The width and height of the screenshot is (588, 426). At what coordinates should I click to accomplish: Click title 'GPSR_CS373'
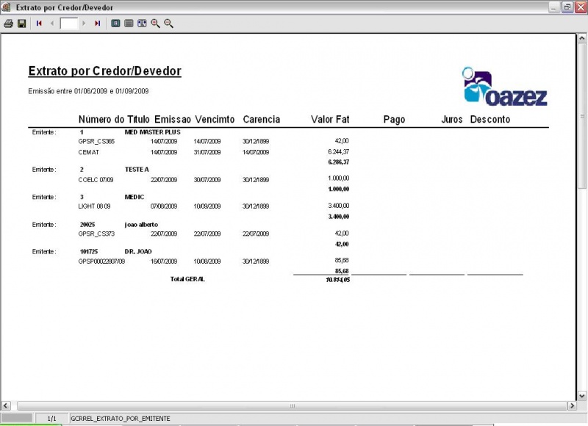(96, 234)
